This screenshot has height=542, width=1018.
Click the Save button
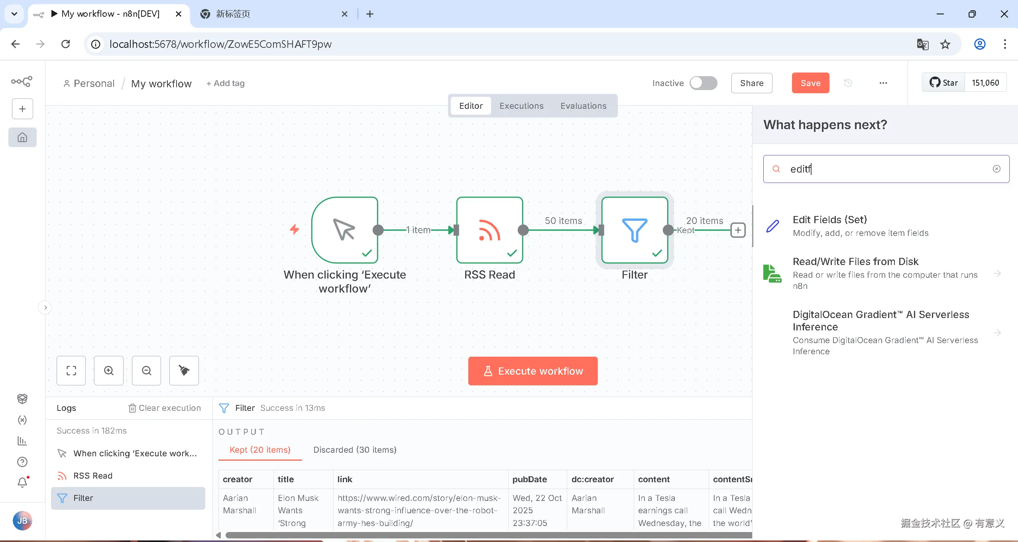[x=810, y=83]
